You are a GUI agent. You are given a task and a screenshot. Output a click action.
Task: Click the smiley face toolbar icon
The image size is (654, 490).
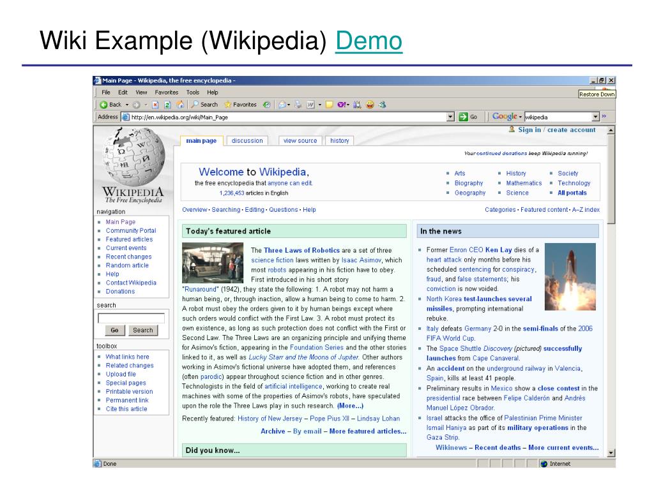pos(370,105)
